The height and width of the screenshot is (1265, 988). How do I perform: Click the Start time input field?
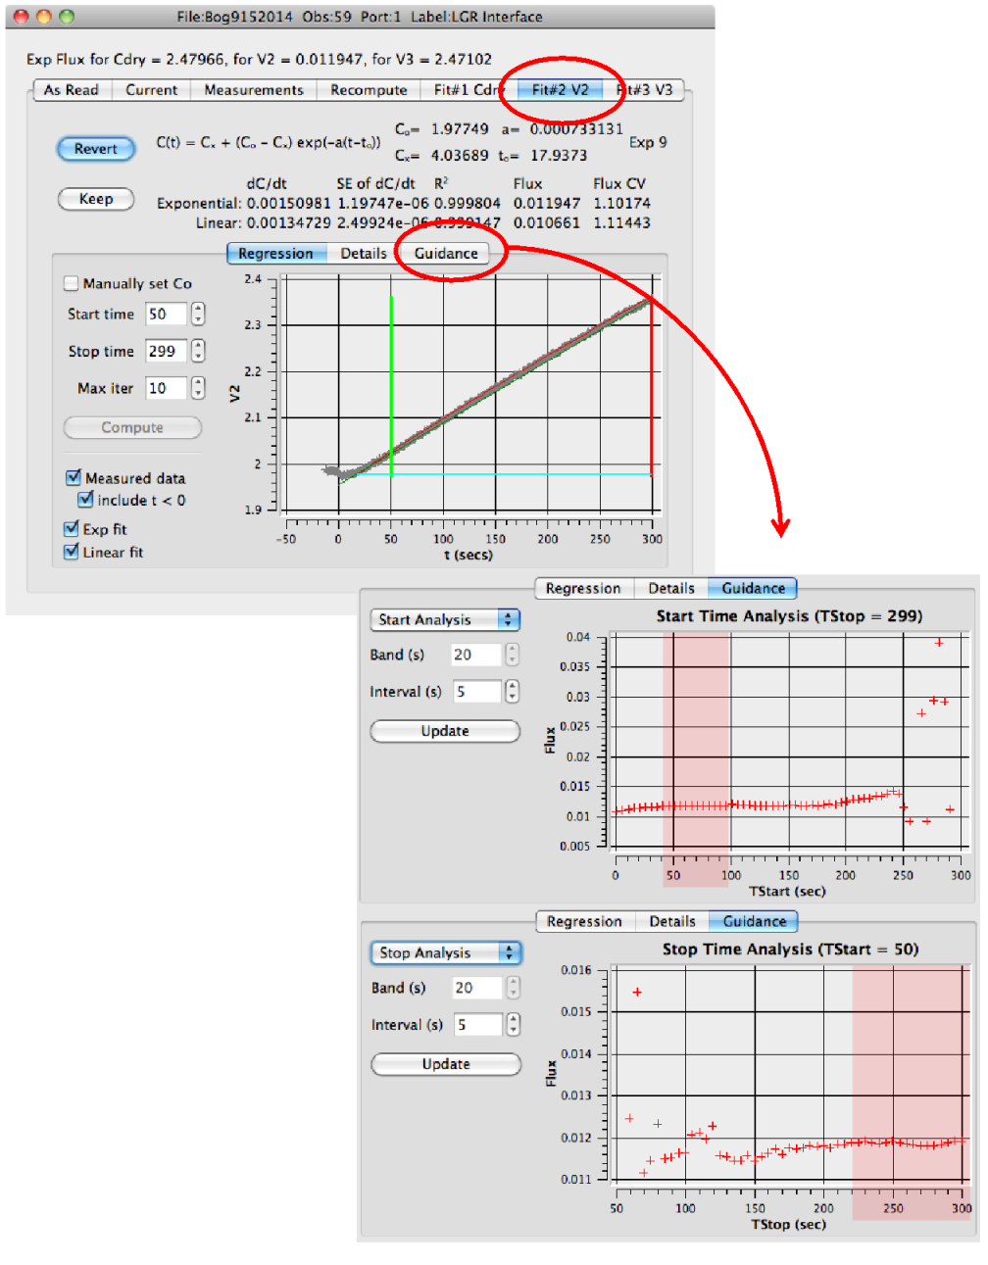(x=166, y=314)
